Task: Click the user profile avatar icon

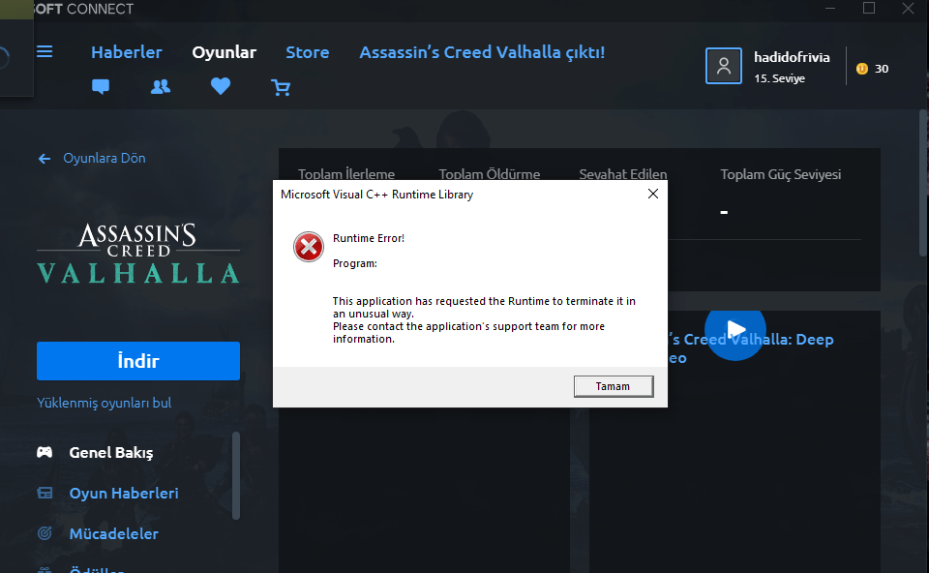Action: [724, 66]
